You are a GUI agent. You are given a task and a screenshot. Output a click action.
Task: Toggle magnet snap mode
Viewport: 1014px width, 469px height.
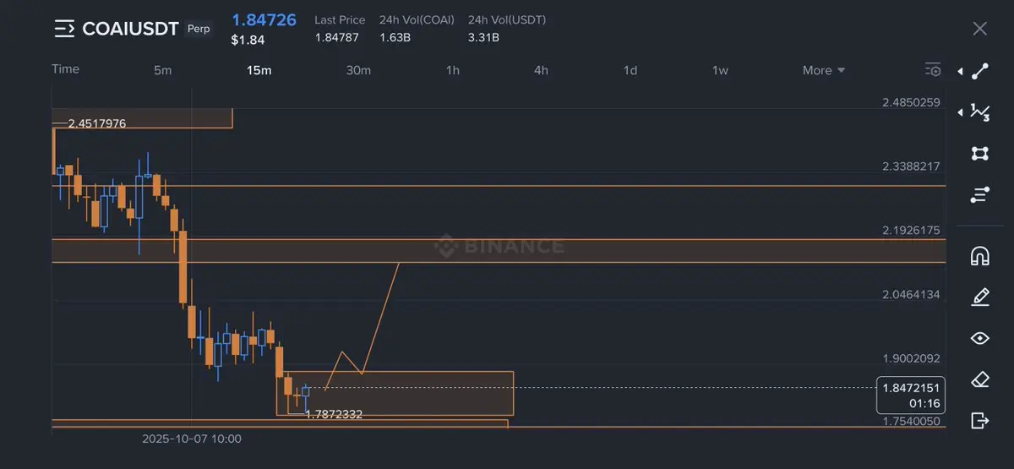coord(980,255)
